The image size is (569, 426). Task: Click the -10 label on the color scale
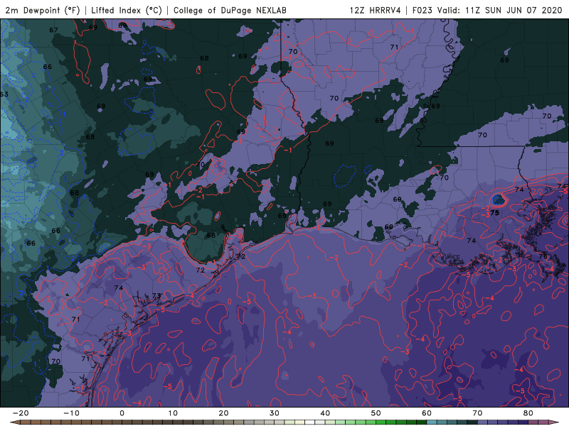tap(71, 413)
